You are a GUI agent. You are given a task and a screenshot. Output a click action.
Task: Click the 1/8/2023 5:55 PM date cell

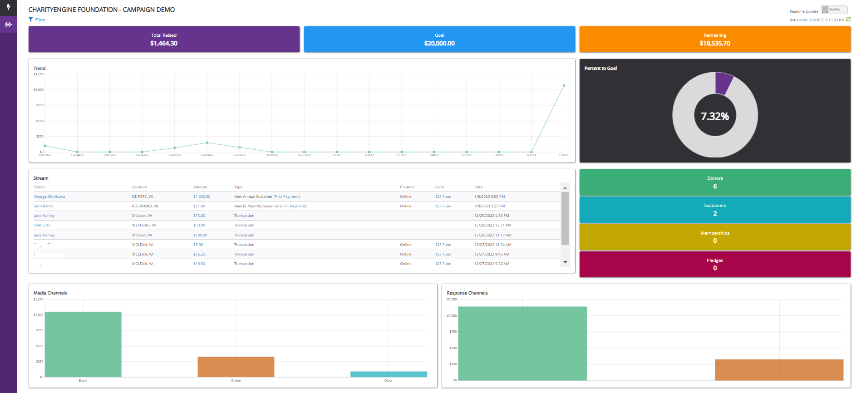pyautogui.click(x=489, y=196)
